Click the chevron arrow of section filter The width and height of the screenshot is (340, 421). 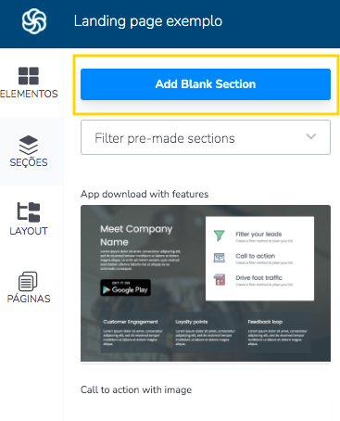coord(311,136)
